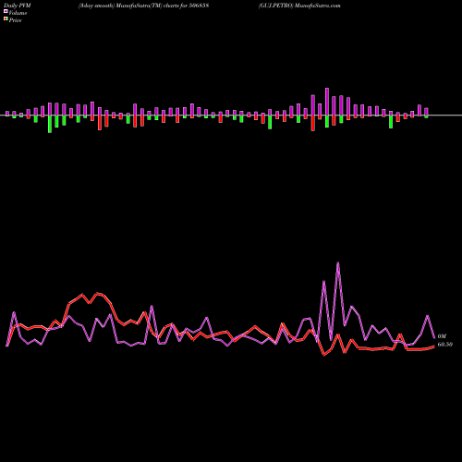462x462 pixels.
Task: Click the red-green Price legend swatch
Action: (6, 19)
